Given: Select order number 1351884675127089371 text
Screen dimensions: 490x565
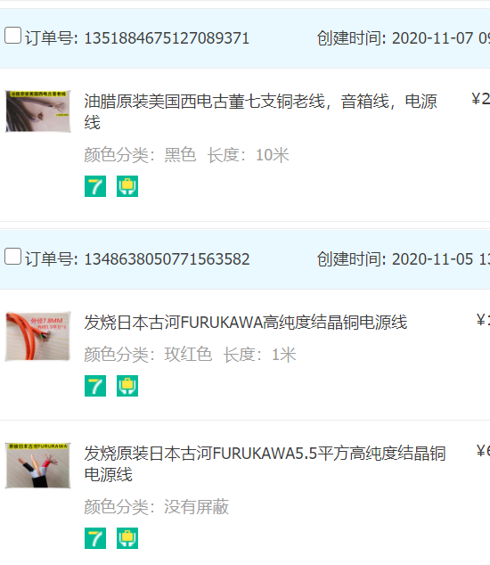Looking at the screenshot, I should coord(167,38).
